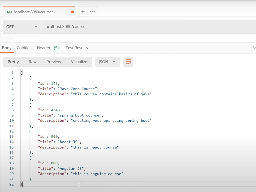The width and height of the screenshot is (256, 192).
Task: Open tab options with the three-dots icon
Action: click(x=93, y=12)
